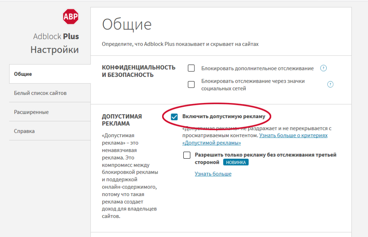Follow the Узнать больше о критериях link

[x=293, y=136]
